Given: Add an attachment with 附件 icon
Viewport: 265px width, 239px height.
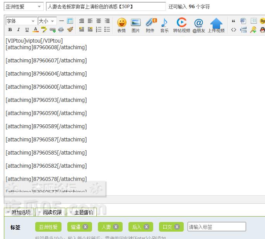Looking at the screenshot, I should point(150,25).
